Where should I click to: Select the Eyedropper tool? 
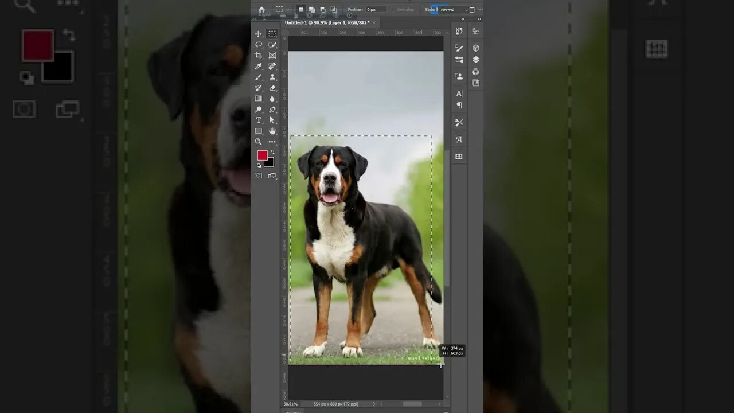[x=259, y=67]
